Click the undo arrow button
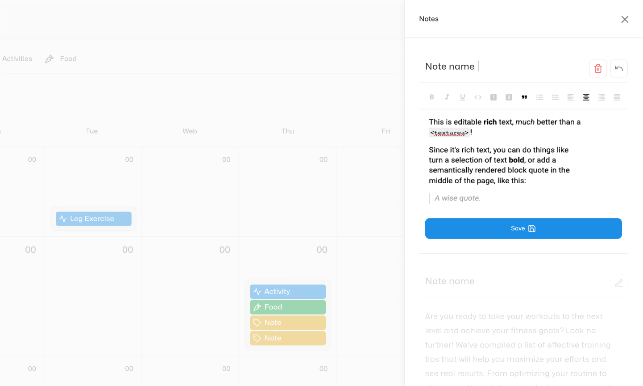The height and width of the screenshot is (386, 643). click(619, 68)
